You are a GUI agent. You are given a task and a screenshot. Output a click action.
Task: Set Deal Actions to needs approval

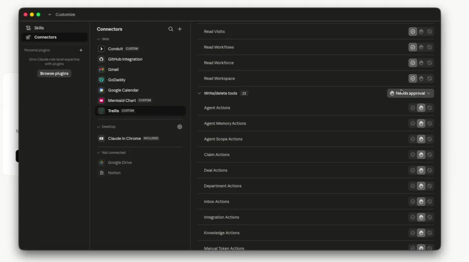pos(421,170)
